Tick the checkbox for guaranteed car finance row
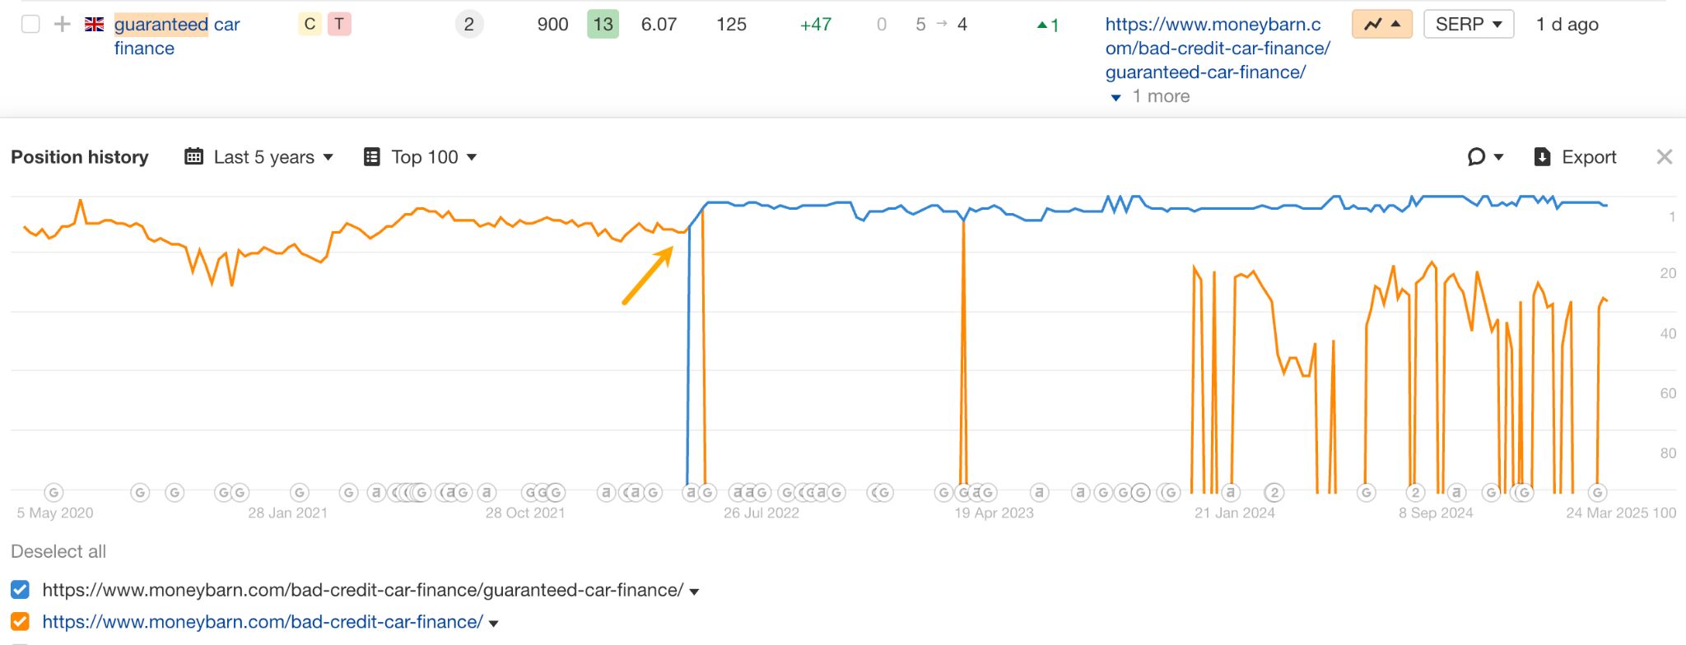 30,25
